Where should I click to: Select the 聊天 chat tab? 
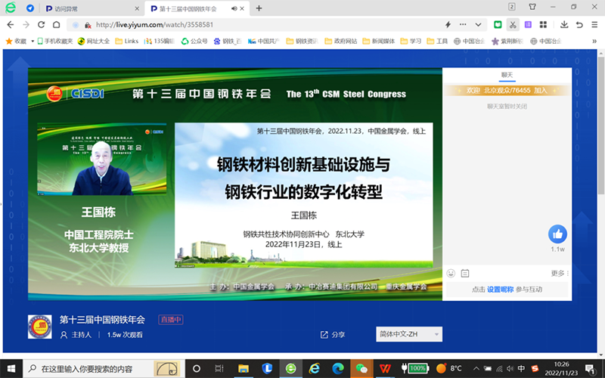pyautogui.click(x=507, y=75)
